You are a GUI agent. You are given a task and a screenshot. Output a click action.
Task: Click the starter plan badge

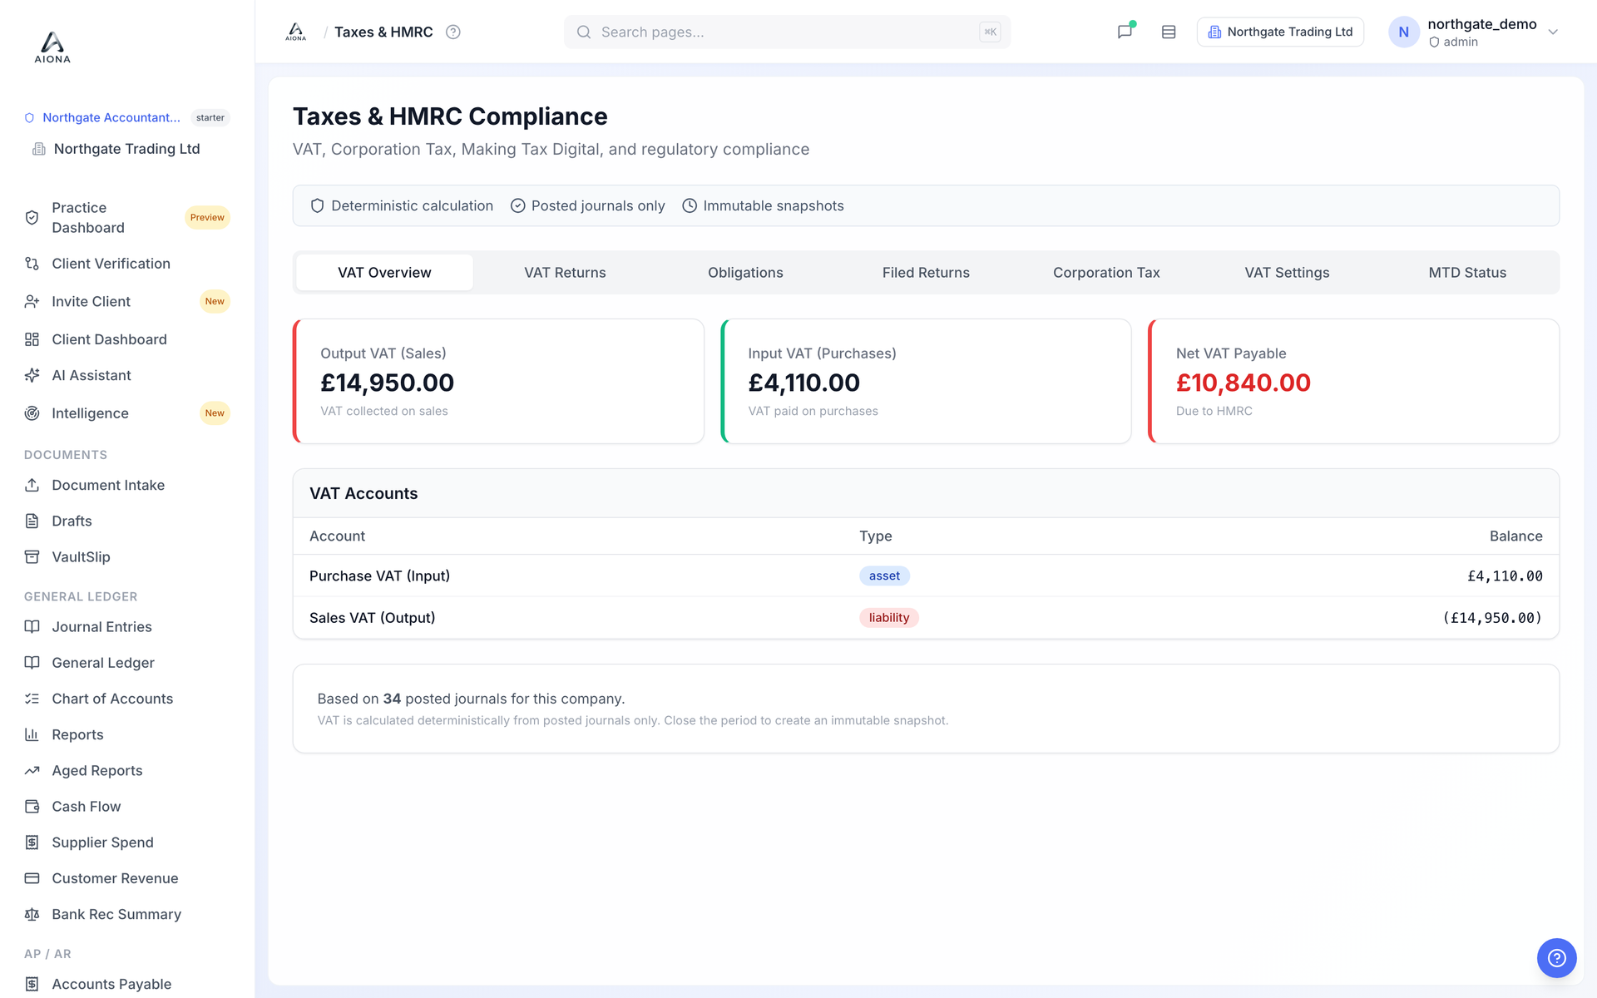point(210,117)
